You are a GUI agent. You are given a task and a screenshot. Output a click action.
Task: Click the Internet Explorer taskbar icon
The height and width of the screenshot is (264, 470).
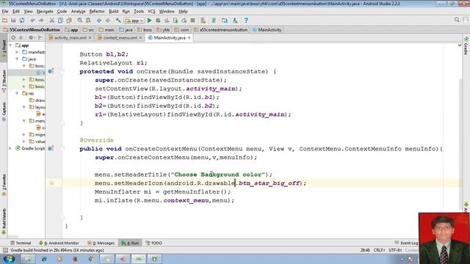44,259
